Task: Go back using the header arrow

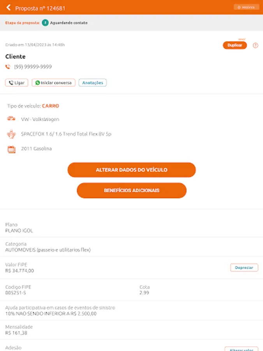Action: pyautogui.click(x=8, y=7)
